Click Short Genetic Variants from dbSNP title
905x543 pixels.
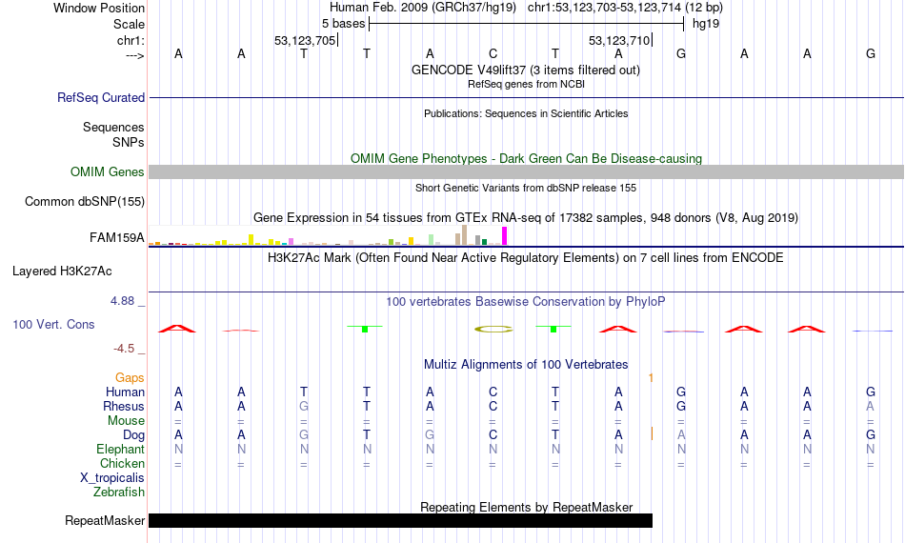(x=526, y=188)
